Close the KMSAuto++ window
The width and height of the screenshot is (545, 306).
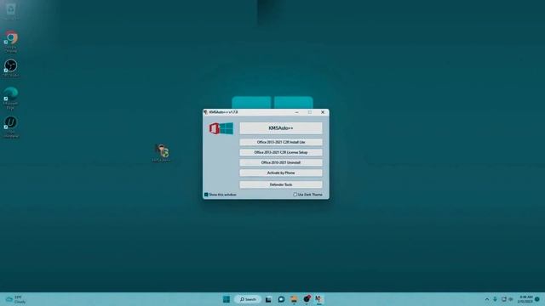pos(323,112)
